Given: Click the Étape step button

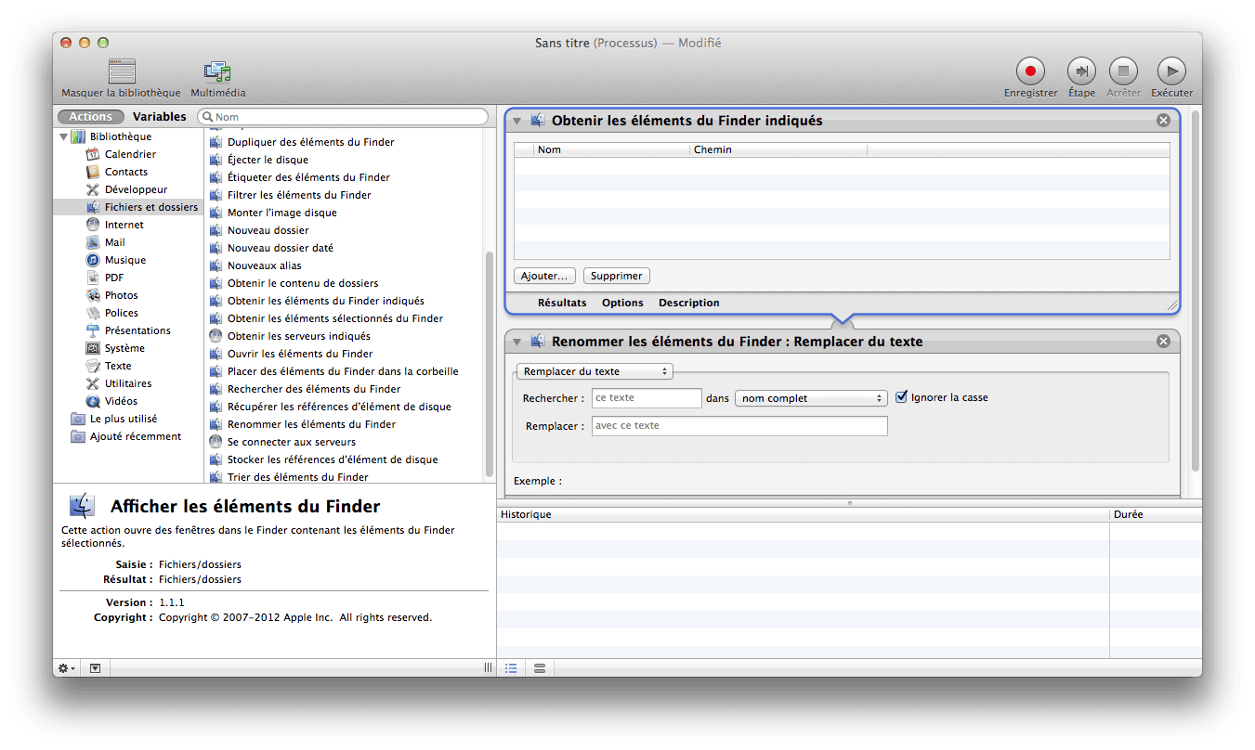Looking at the screenshot, I should point(1081,71).
